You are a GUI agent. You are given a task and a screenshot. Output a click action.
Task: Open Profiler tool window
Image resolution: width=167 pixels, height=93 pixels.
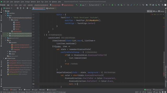(42, 90)
